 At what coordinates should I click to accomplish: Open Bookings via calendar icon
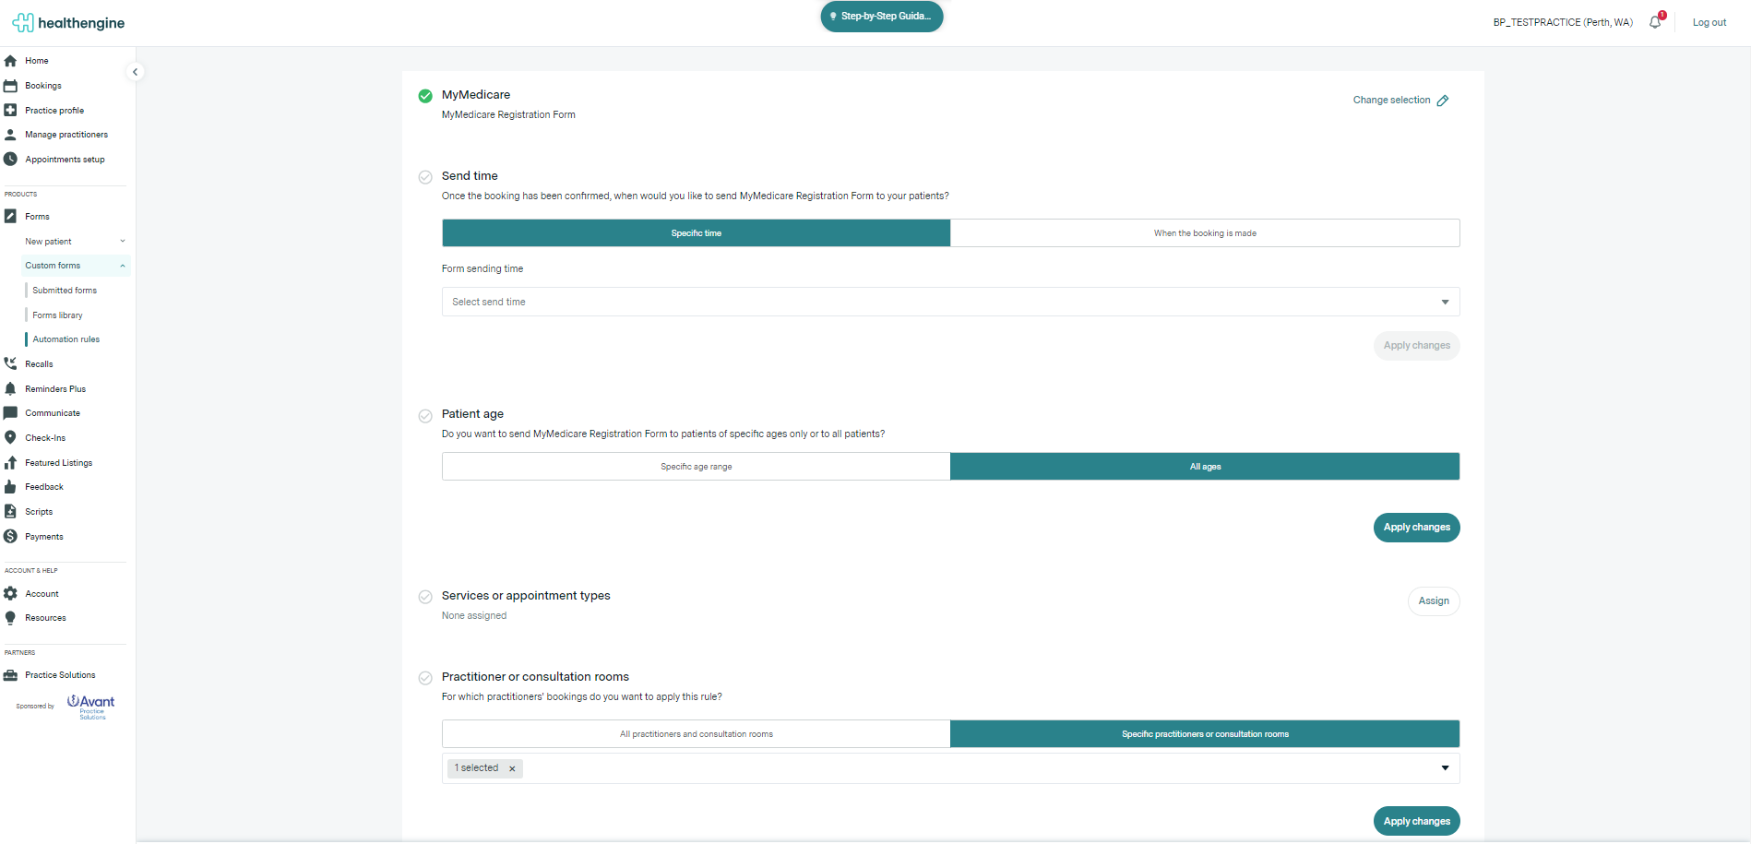(11, 86)
